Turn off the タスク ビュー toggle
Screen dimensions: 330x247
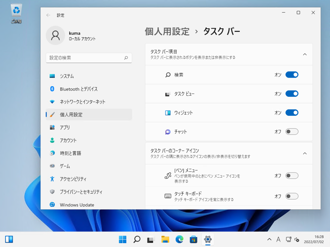click(292, 93)
